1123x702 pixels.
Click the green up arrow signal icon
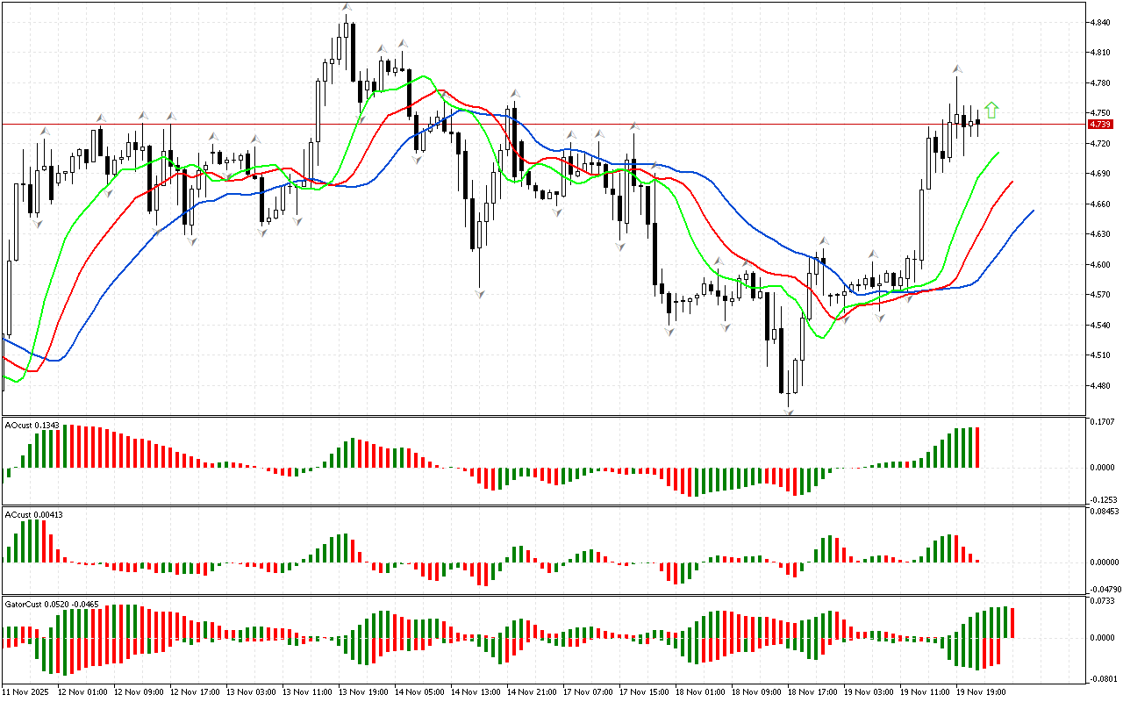tap(991, 110)
